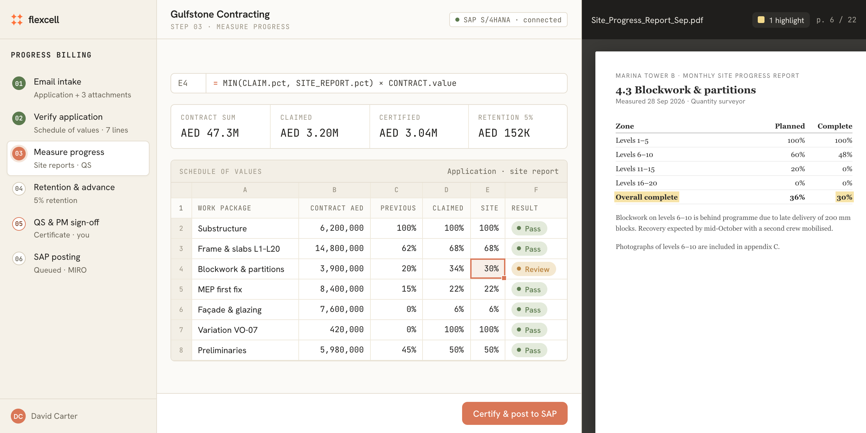866x433 pixels.
Task: Select Measure progress step
Action: click(78, 158)
